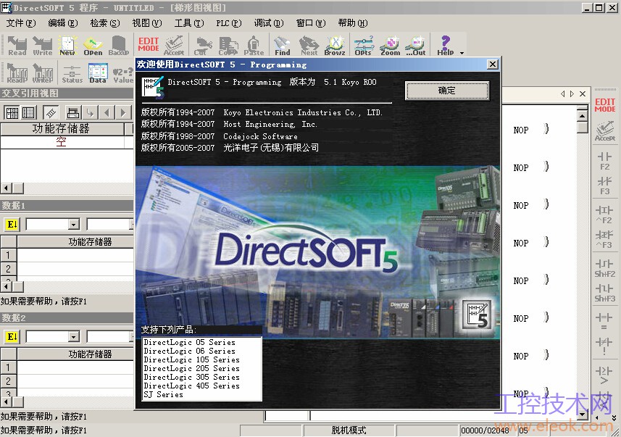Open the 调试(D) menu

click(x=269, y=23)
